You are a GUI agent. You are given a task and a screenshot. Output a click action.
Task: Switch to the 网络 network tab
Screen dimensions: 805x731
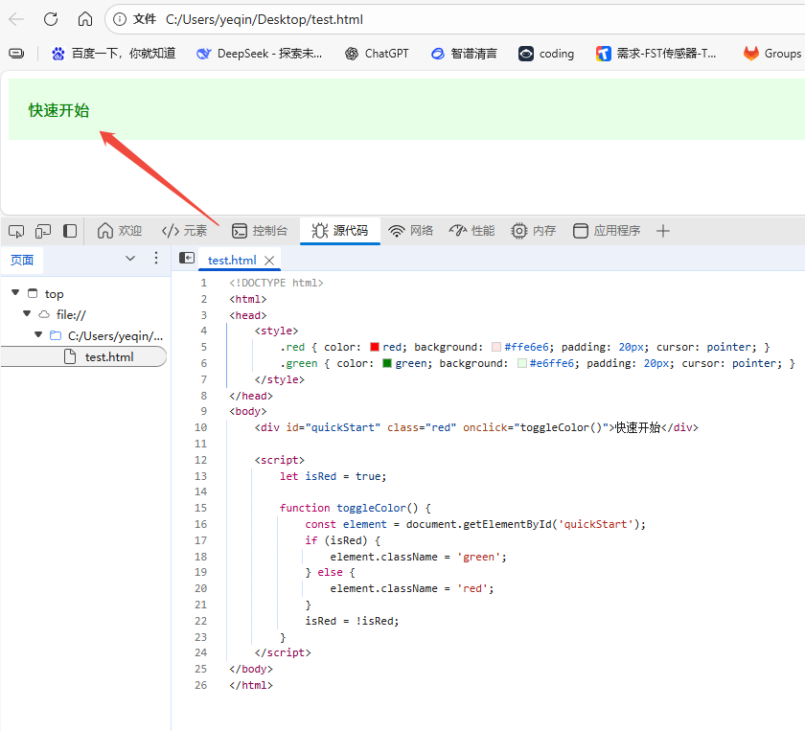[x=411, y=231]
